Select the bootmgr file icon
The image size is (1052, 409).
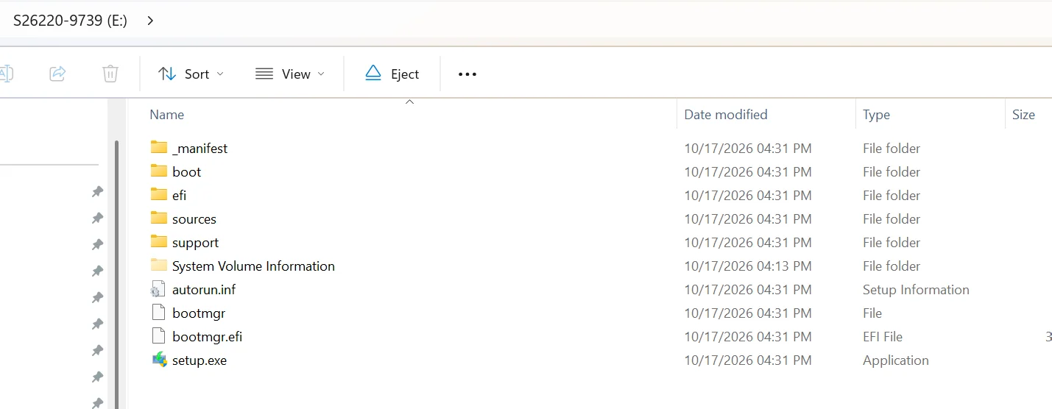click(x=159, y=313)
